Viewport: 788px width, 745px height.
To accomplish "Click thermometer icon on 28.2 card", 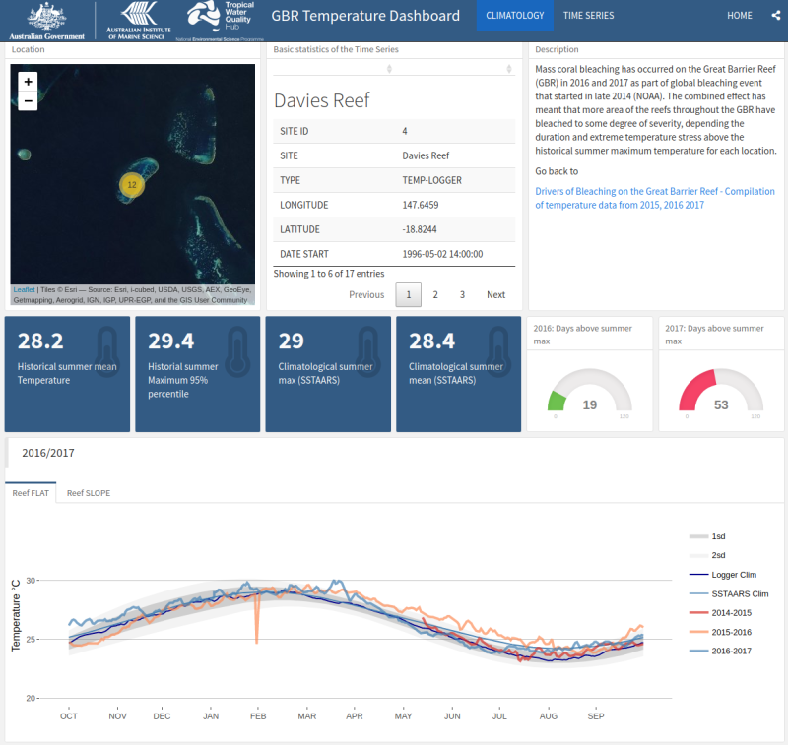I will click(107, 351).
